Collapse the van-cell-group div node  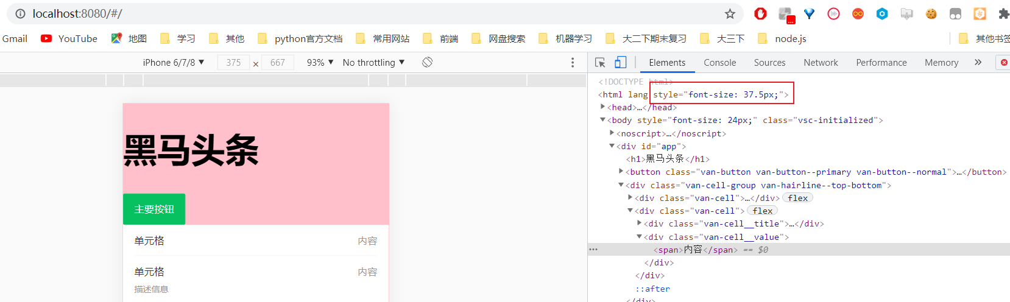click(x=621, y=184)
